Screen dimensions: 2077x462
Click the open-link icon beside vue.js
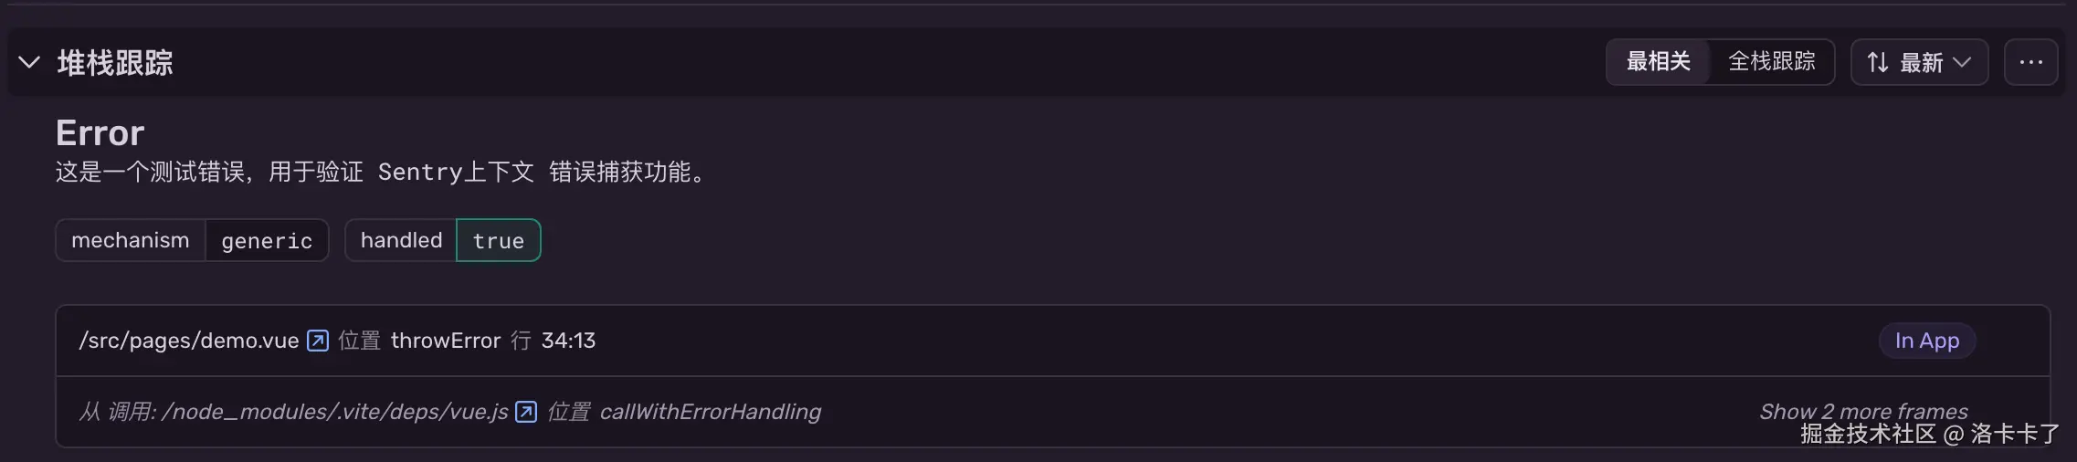point(526,412)
